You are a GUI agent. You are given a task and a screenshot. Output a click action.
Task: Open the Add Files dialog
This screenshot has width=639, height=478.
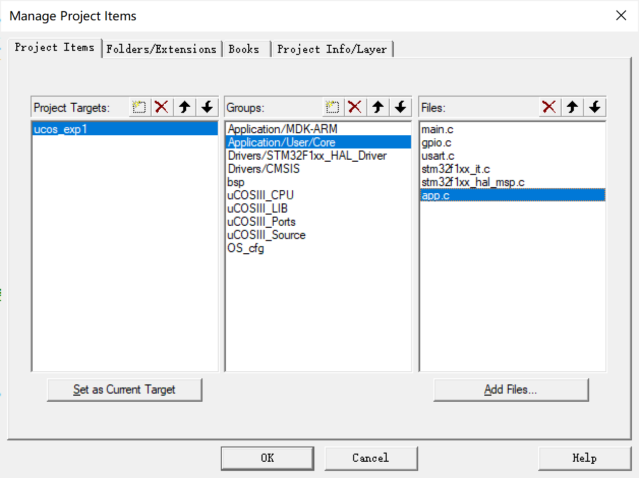[511, 390]
